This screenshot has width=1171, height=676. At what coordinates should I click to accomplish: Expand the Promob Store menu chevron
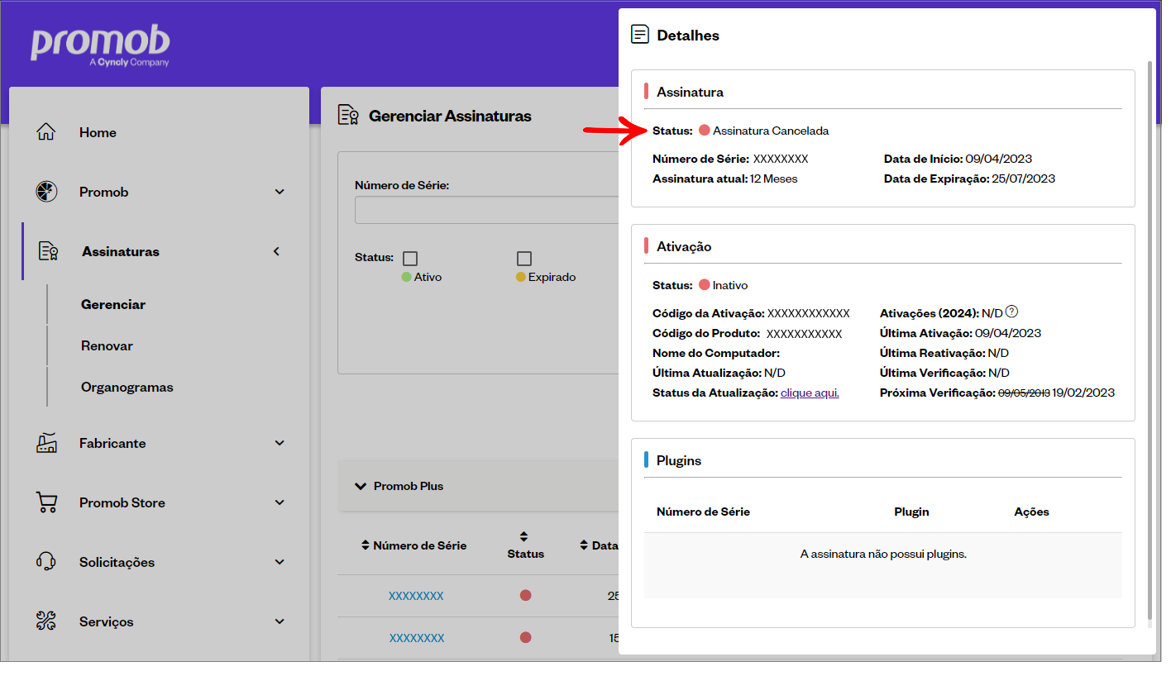tap(280, 502)
